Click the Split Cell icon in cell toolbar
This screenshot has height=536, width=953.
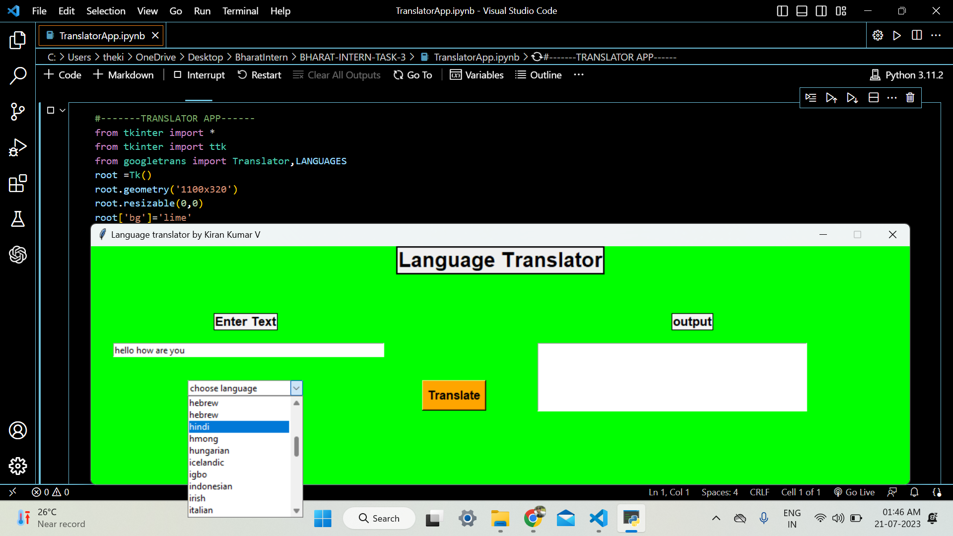coord(873,97)
